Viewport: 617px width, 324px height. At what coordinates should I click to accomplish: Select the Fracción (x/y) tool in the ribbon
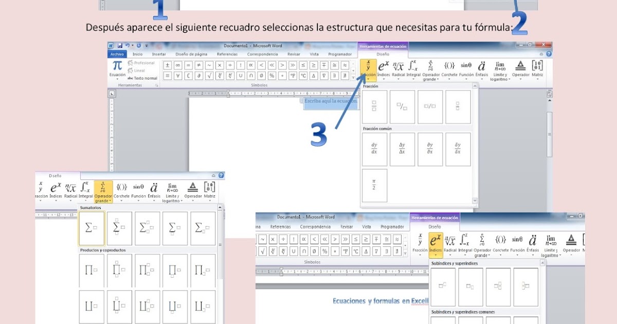368,66
